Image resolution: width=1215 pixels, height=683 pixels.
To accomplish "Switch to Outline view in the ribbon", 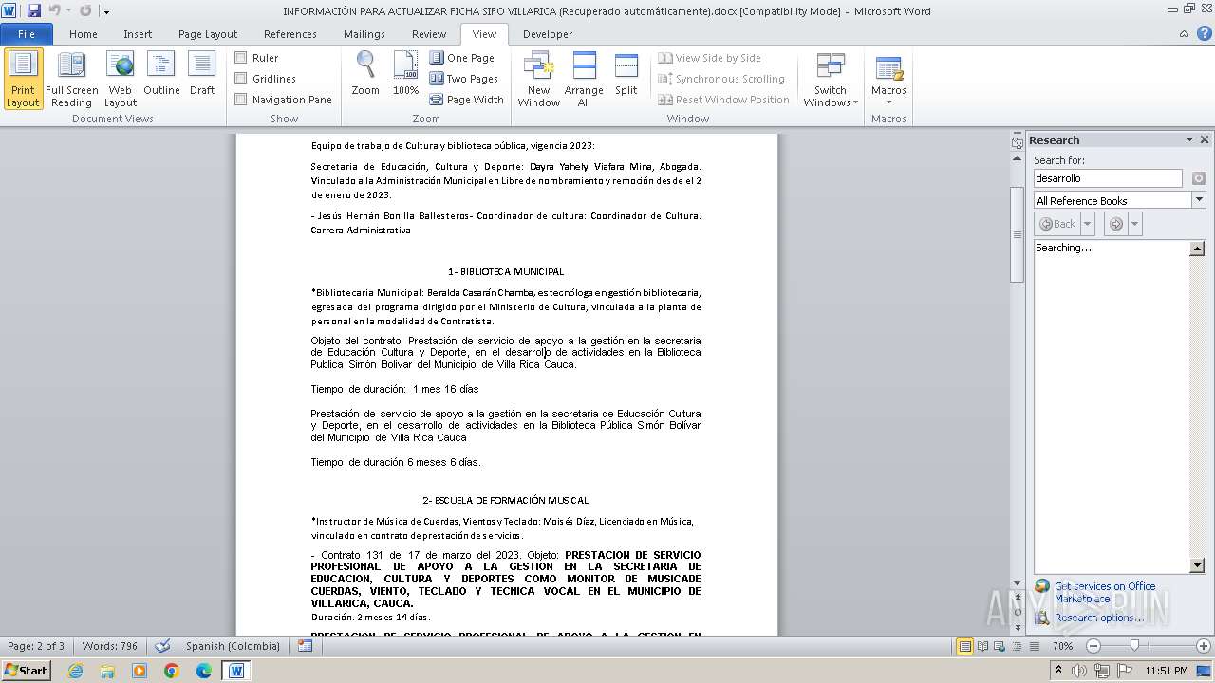I will [x=161, y=74].
